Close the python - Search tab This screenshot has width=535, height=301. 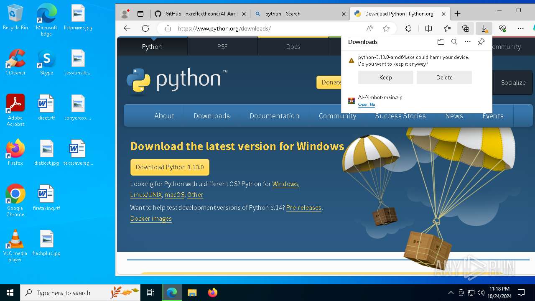pyautogui.click(x=344, y=14)
